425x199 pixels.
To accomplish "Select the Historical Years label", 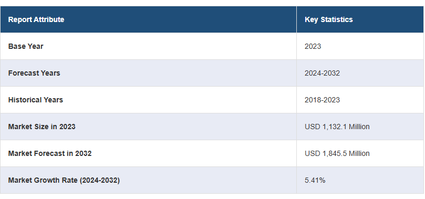I will pyautogui.click(x=36, y=100).
